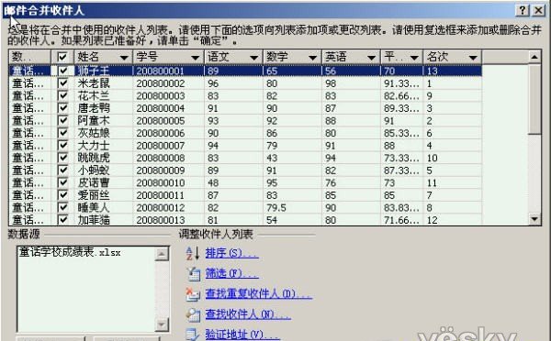
Task: Select 童话学校成绩表.xlsx in data source list
Action: 70,252
